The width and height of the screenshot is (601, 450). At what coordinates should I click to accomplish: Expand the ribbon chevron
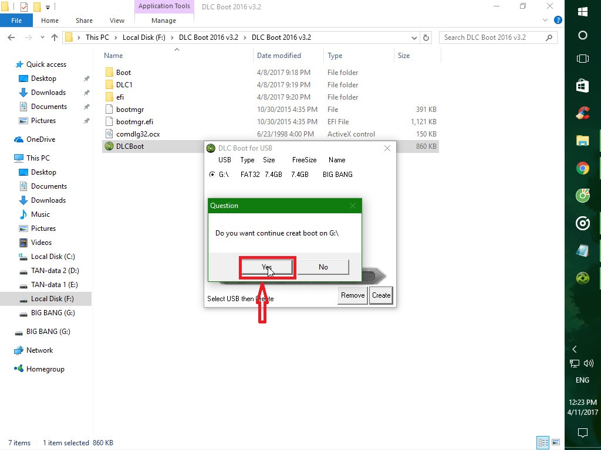(x=545, y=21)
